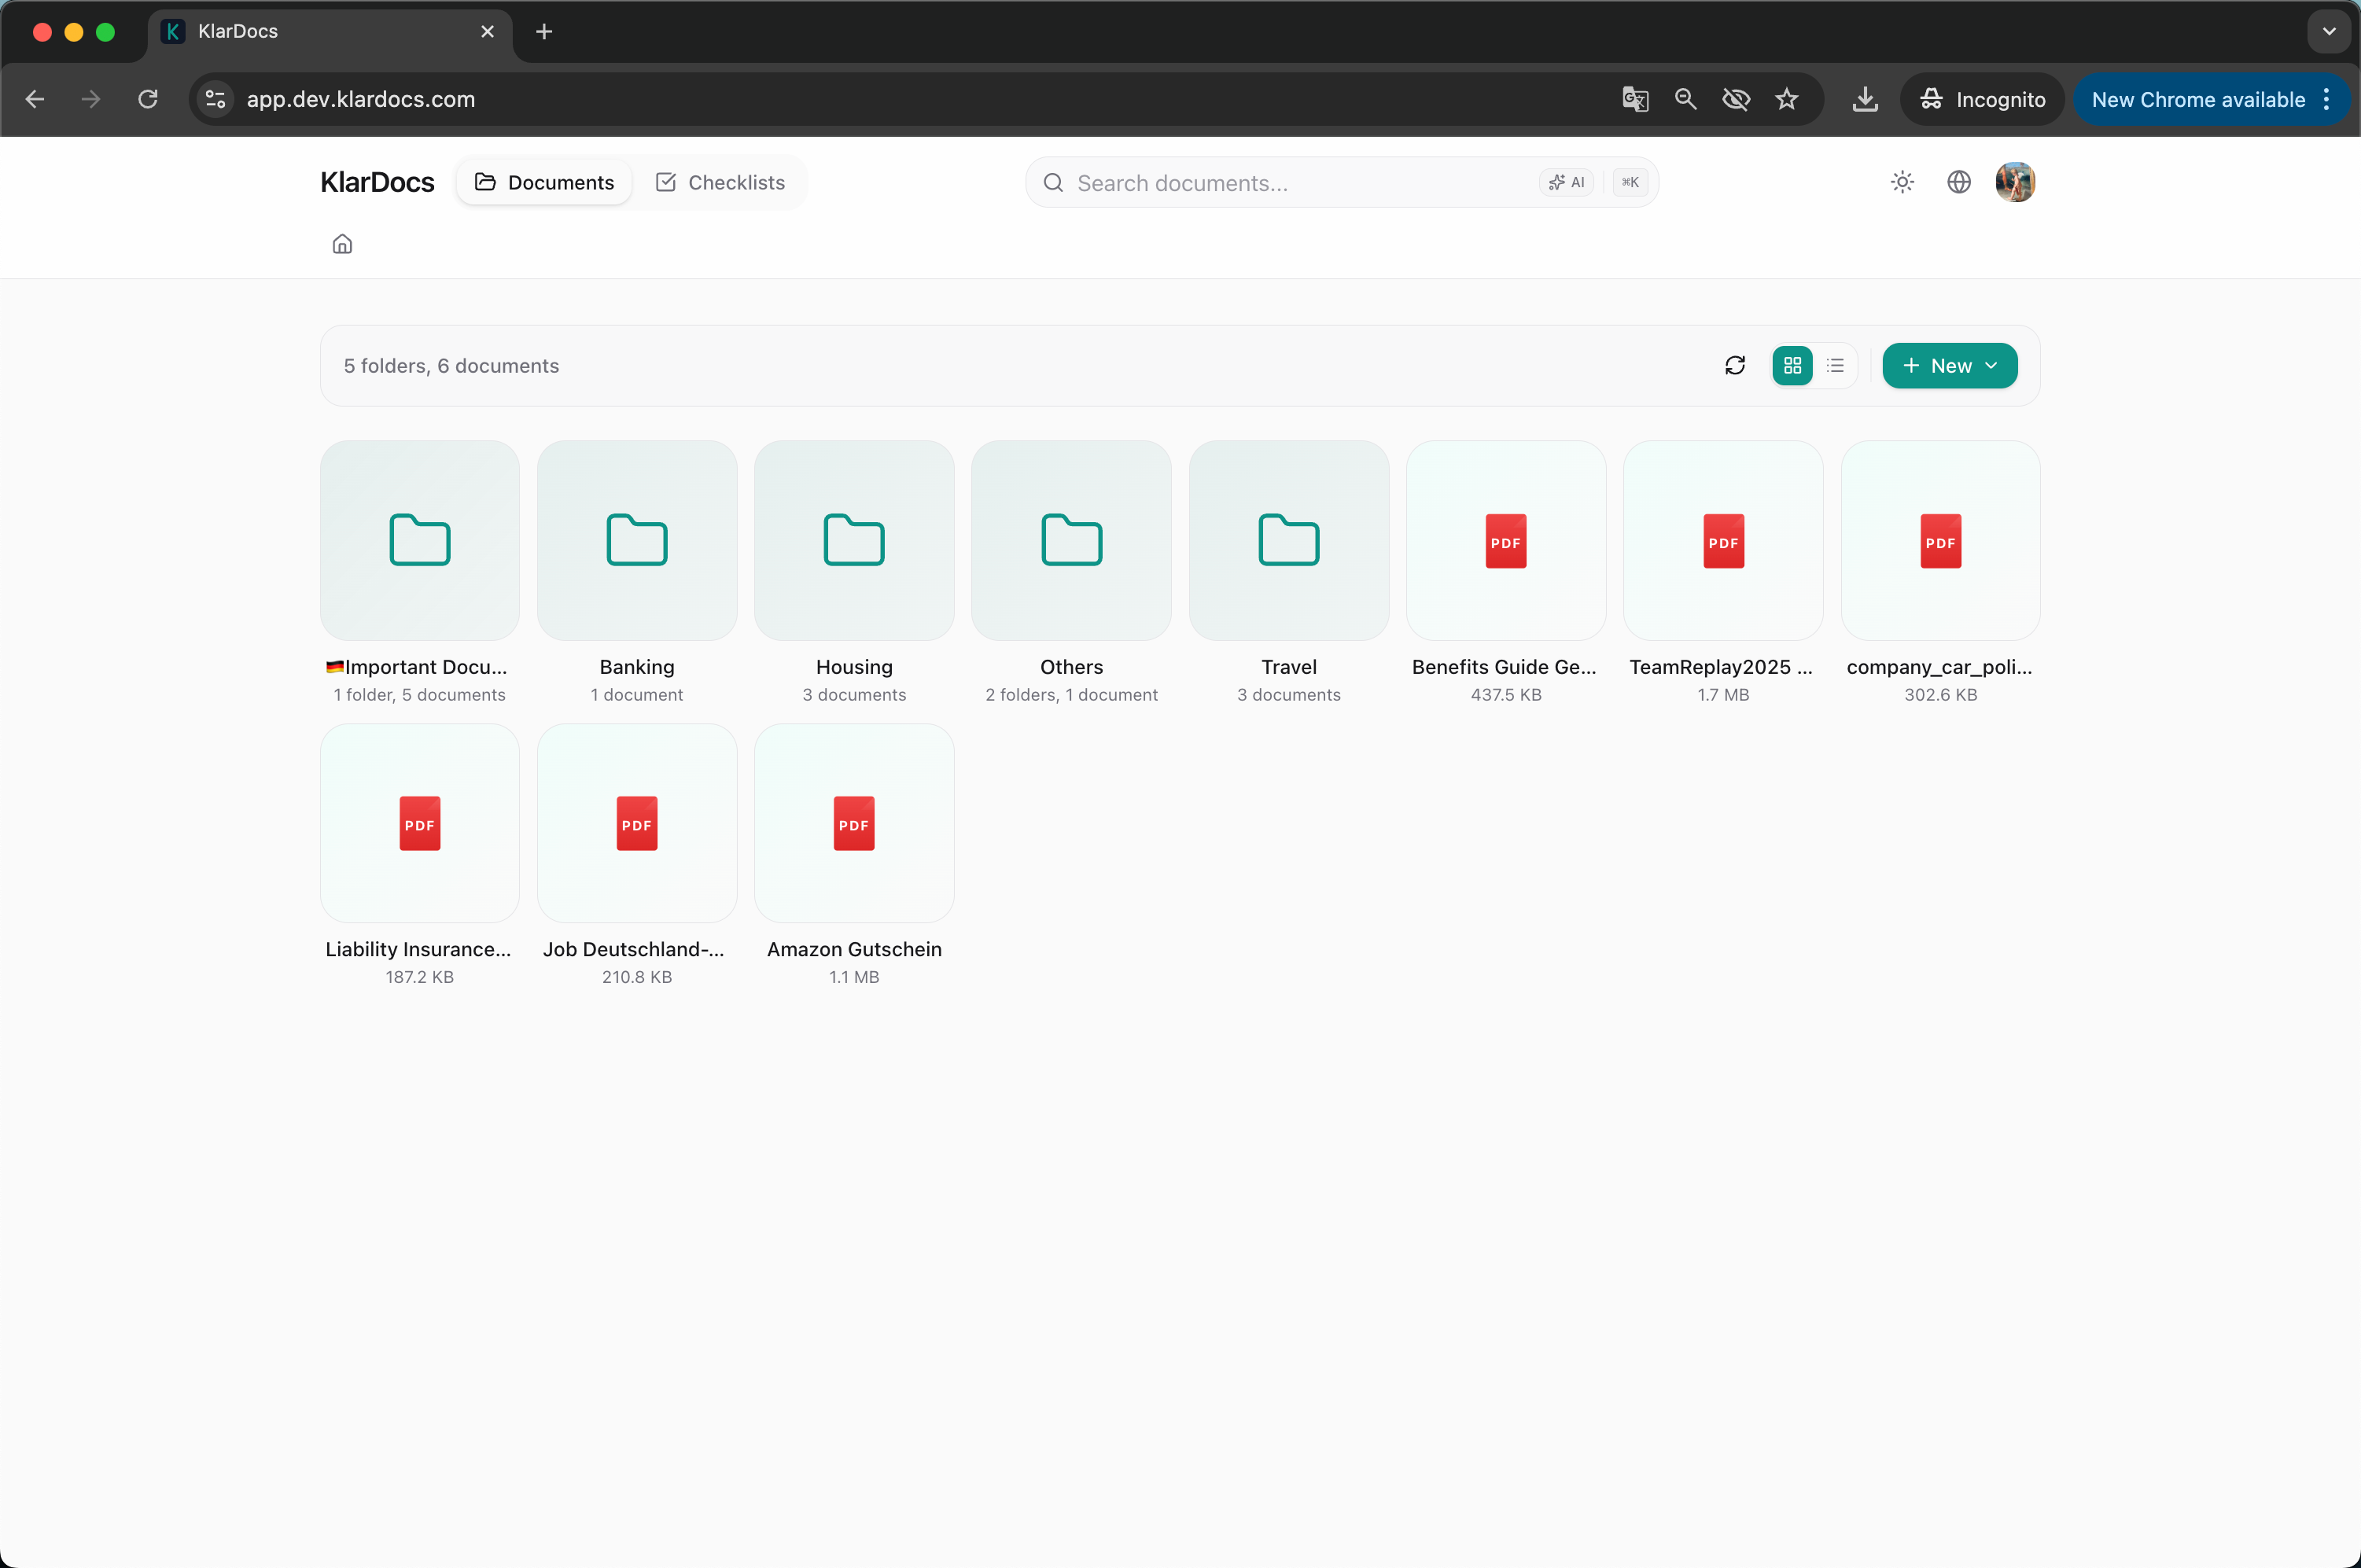Open the Amazon Gutschein PDF
Image resolution: width=2361 pixels, height=1568 pixels.
coord(854,824)
